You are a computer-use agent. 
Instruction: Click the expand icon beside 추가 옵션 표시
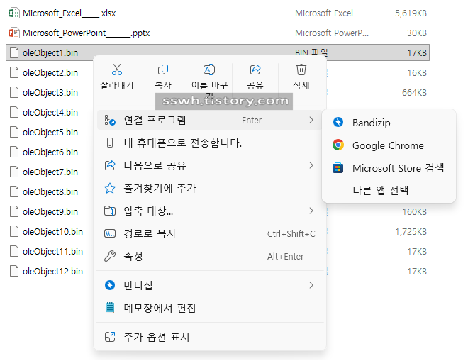(x=110, y=337)
